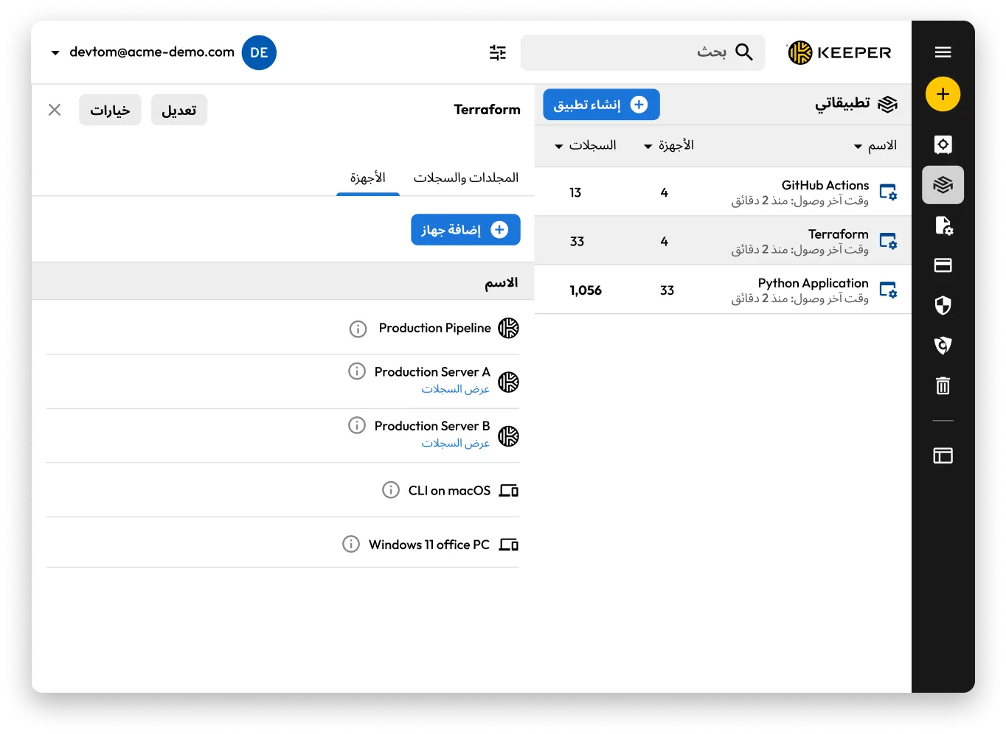The height and width of the screenshot is (734, 1006).
Task: Show info for Windows 11 office PC
Action: tap(351, 544)
